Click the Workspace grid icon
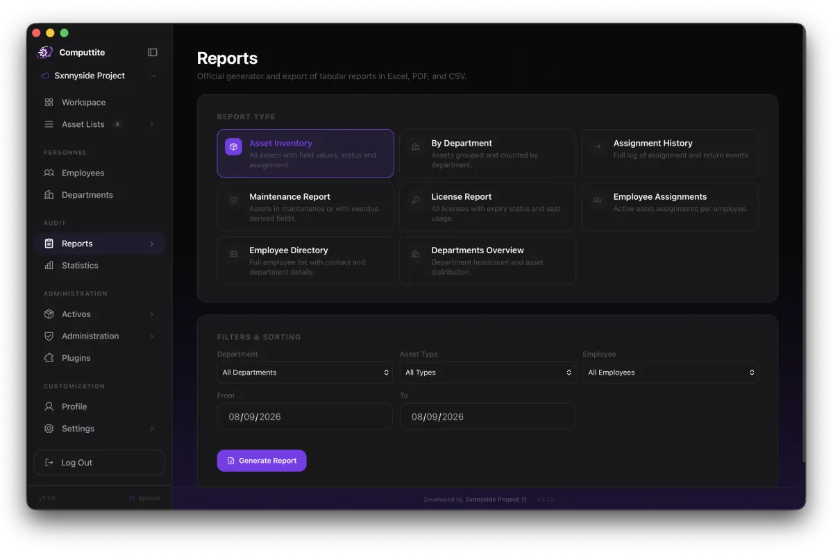Screen dimensions: 833x555 pyautogui.click(x=49, y=102)
